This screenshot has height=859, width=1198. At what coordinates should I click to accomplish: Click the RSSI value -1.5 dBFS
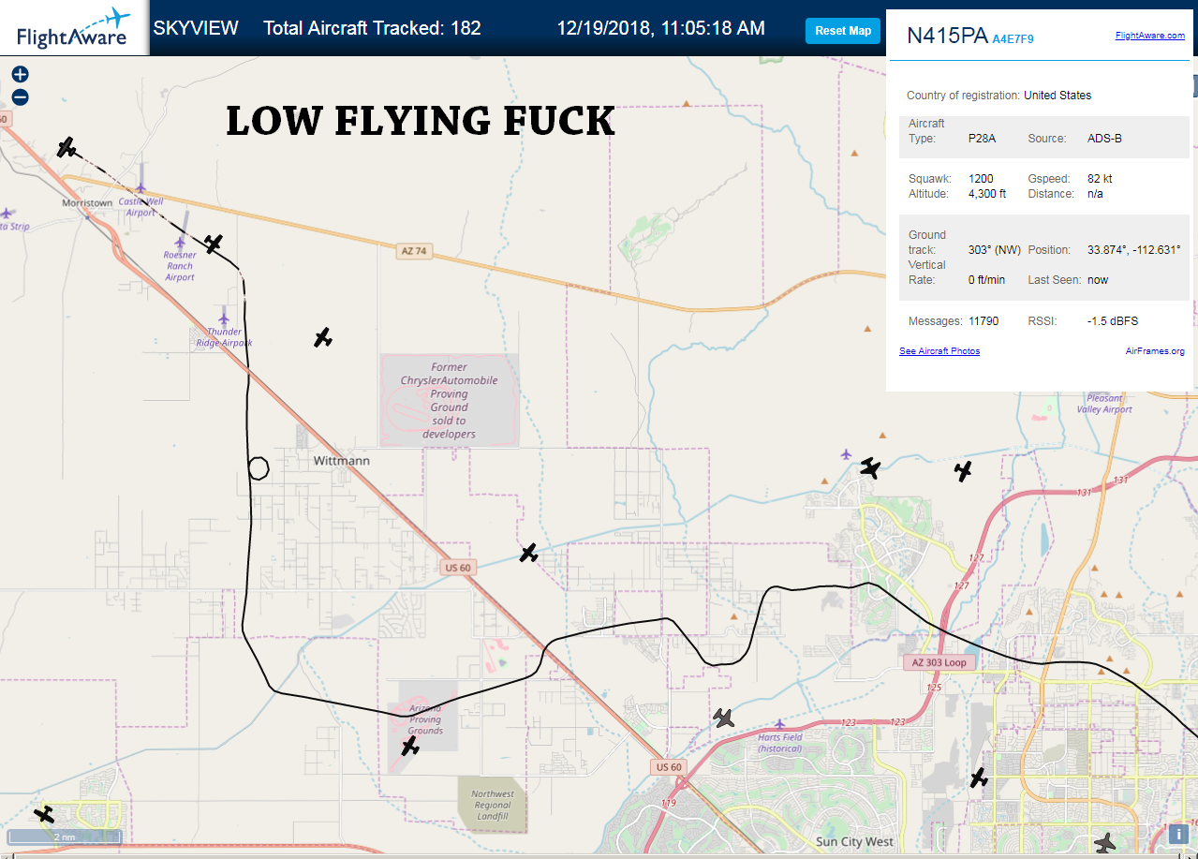click(1113, 321)
